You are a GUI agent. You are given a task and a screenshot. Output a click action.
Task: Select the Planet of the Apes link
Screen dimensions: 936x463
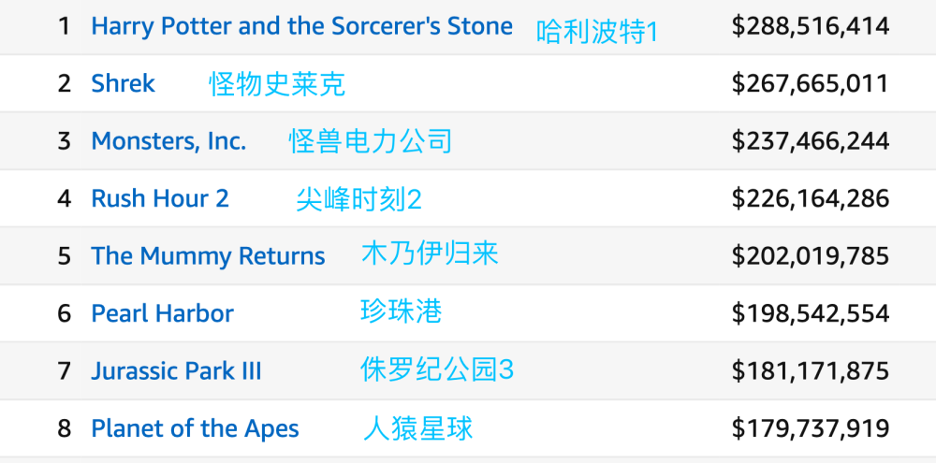pos(195,428)
